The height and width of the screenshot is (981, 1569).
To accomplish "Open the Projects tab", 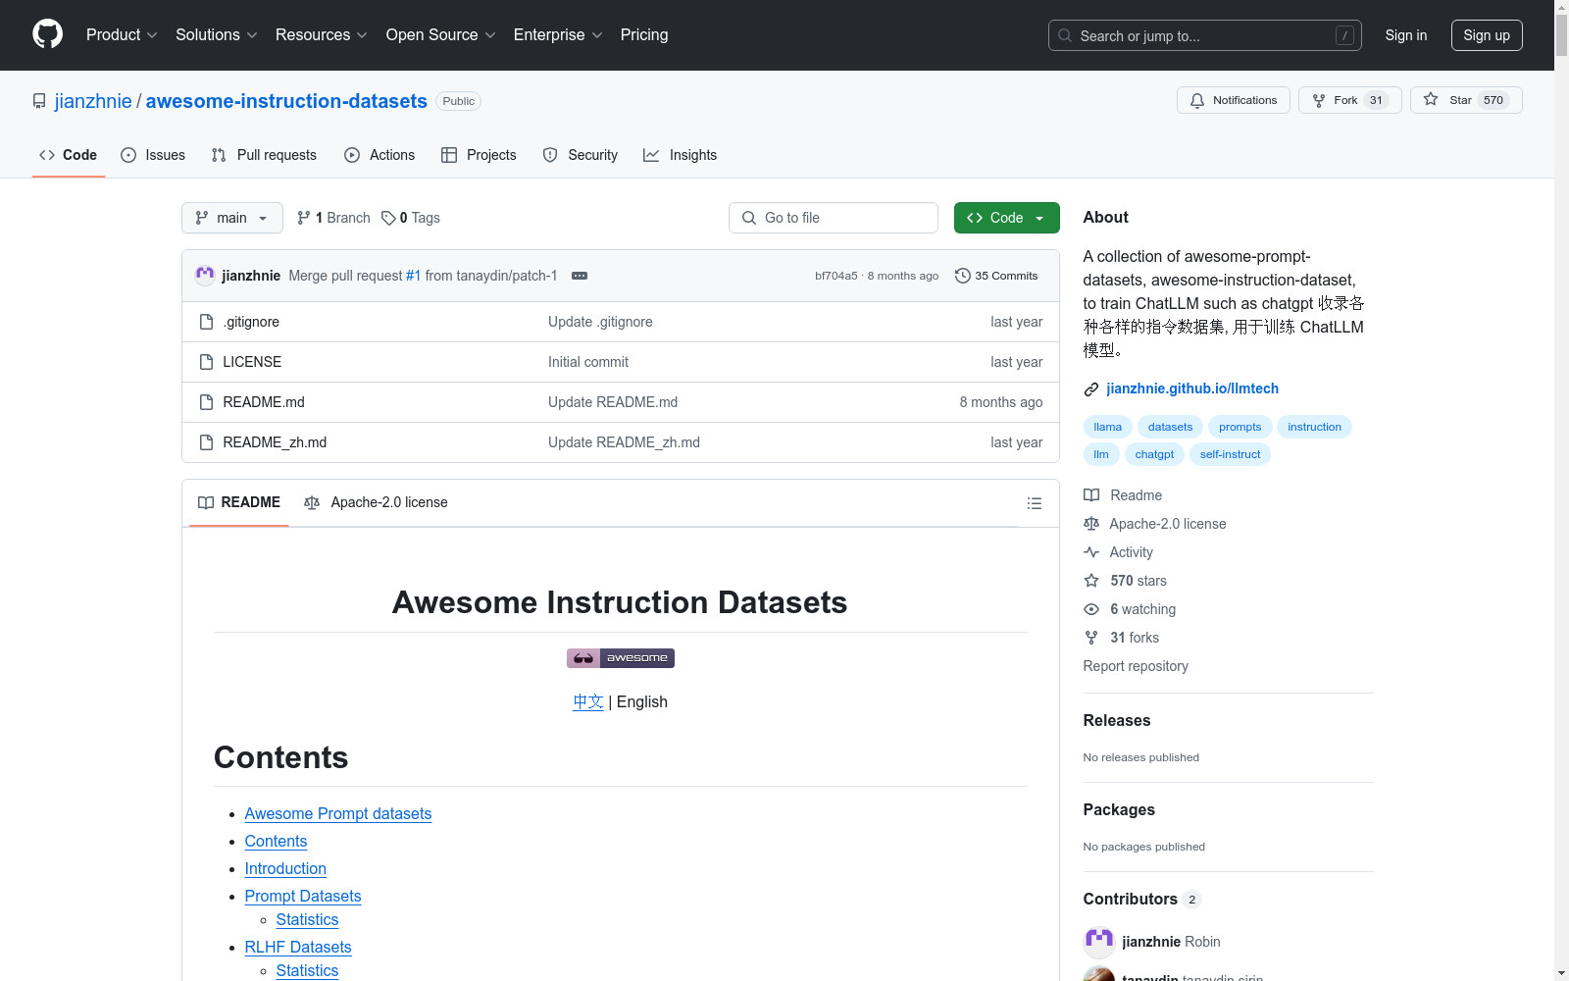I will click(x=479, y=155).
